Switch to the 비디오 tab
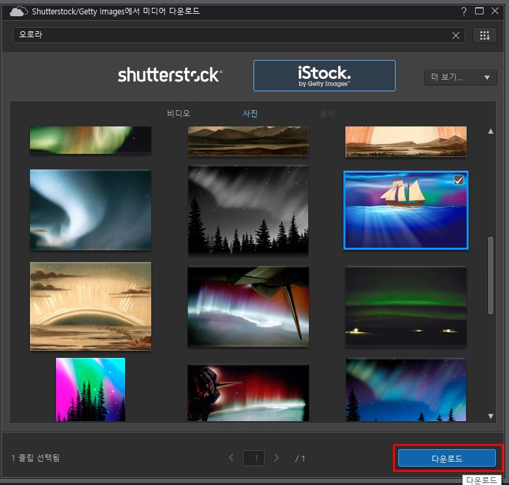The height and width of the screenshot is (485, 509). (178, 113)
